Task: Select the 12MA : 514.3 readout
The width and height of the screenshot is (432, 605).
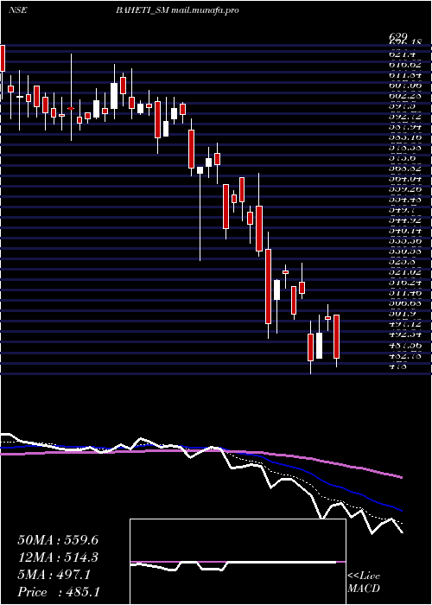Action: (58, 557)
